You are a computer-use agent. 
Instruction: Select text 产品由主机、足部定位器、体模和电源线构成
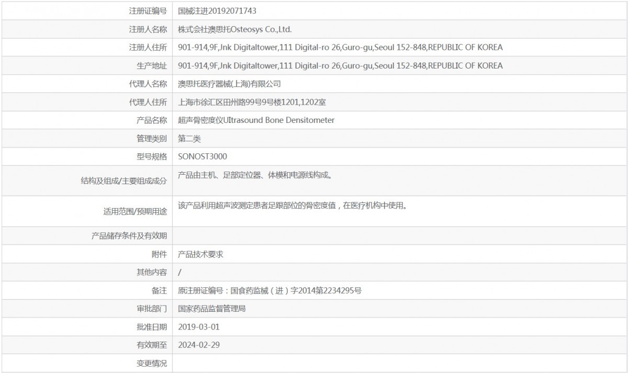[254, 175]
